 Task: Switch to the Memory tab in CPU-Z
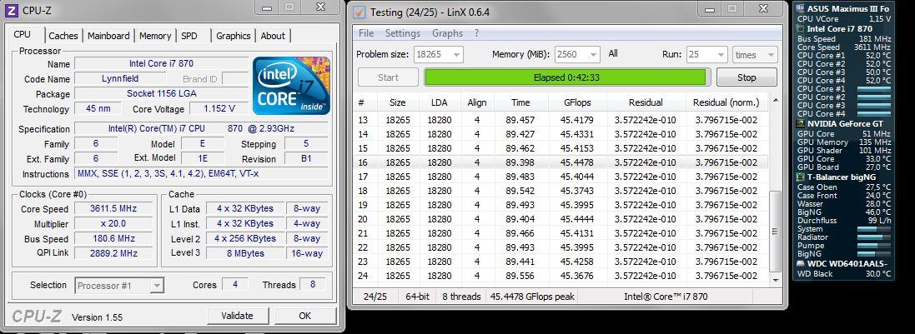155,36
